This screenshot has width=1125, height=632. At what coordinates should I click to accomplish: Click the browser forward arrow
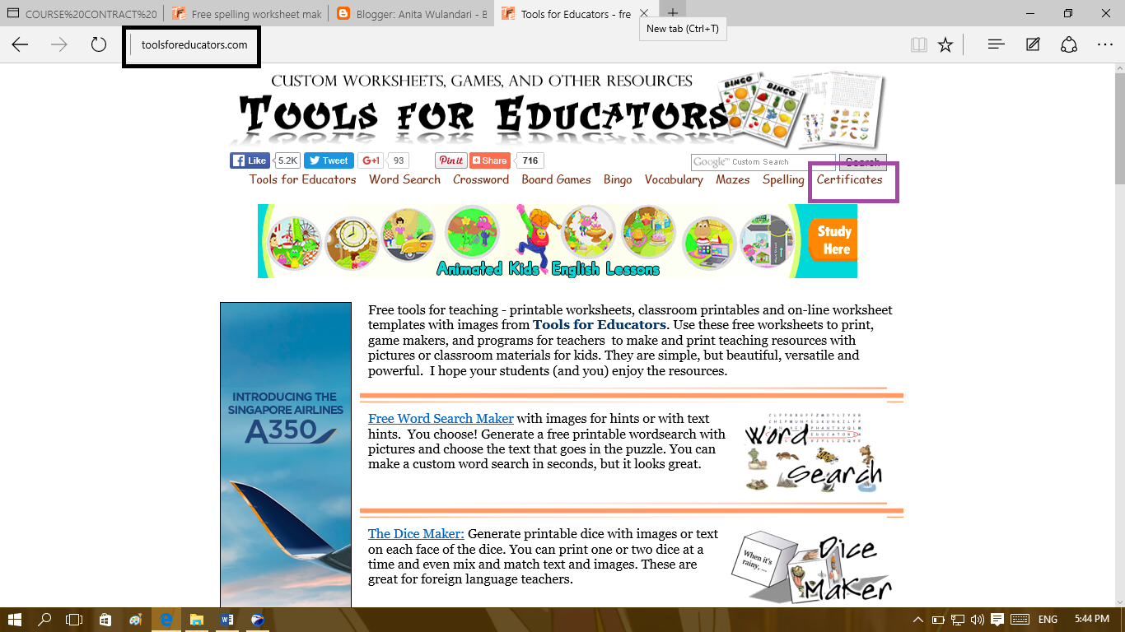coord(59,44)
